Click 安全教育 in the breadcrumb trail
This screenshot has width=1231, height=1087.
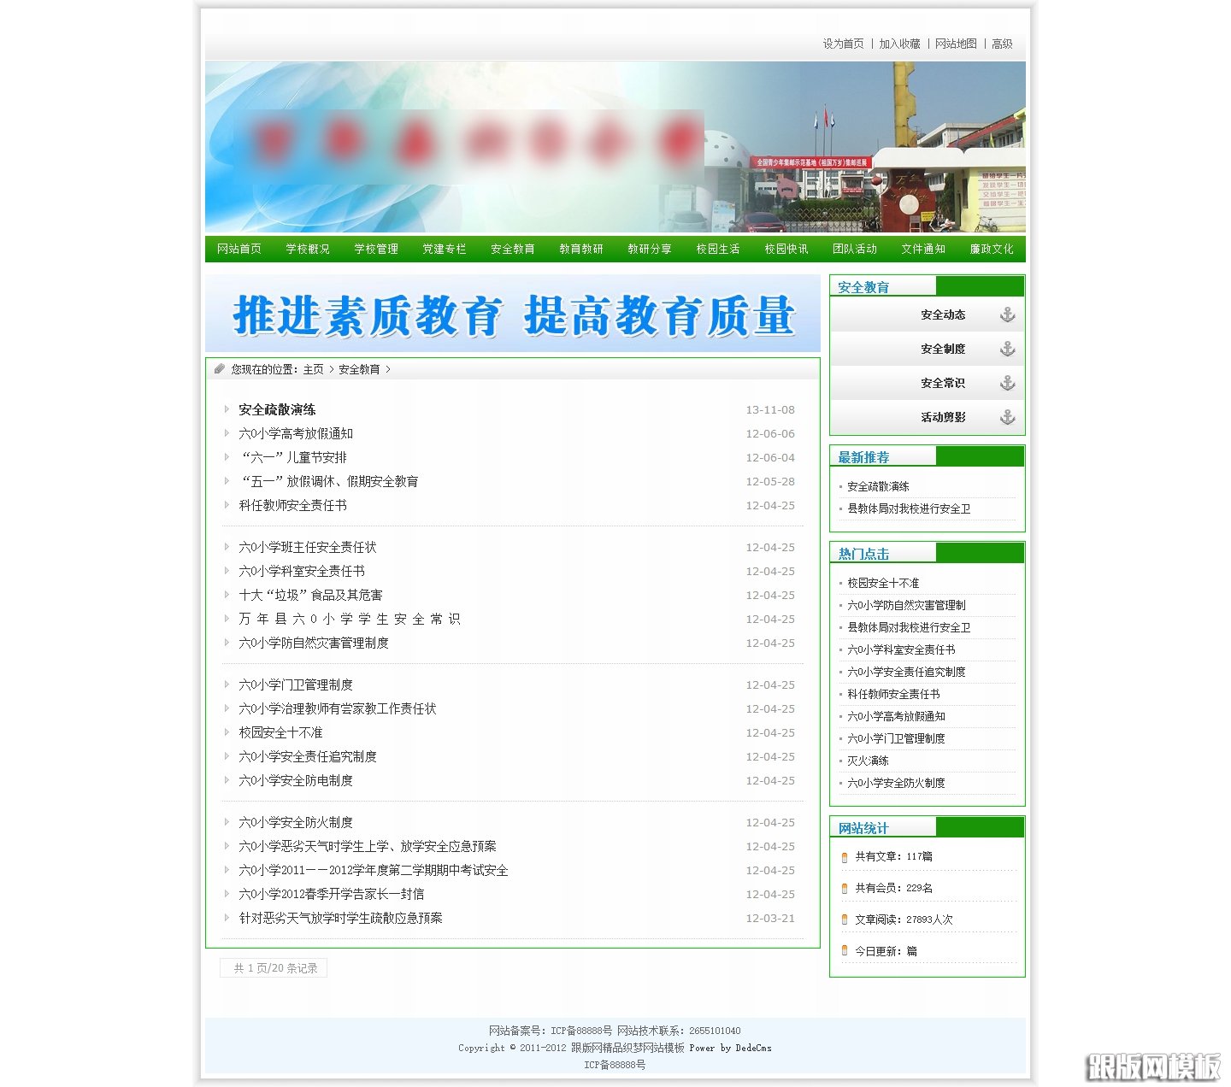(359, 369)
